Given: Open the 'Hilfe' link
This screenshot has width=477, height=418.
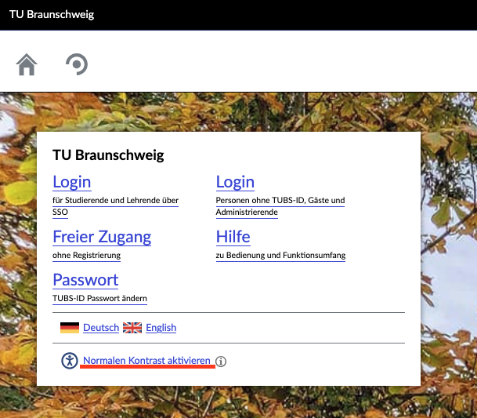Looking at the screenshot, I should (x=233, y=237).
